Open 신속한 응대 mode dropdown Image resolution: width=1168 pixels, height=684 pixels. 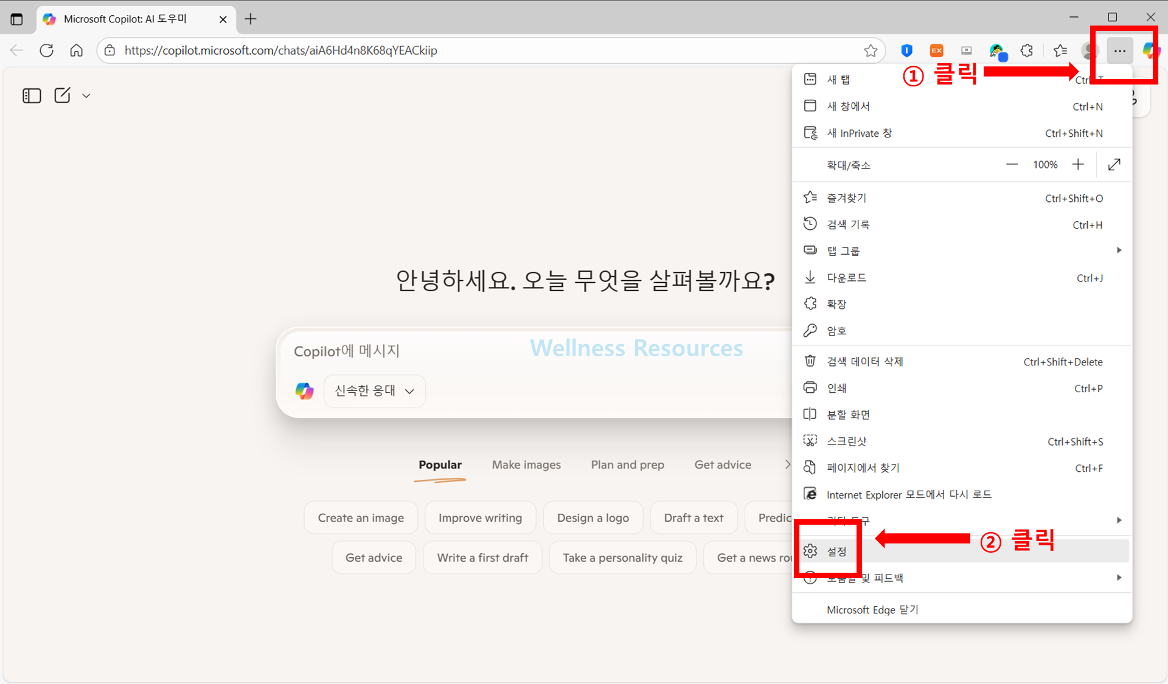(x=375, y=390)
